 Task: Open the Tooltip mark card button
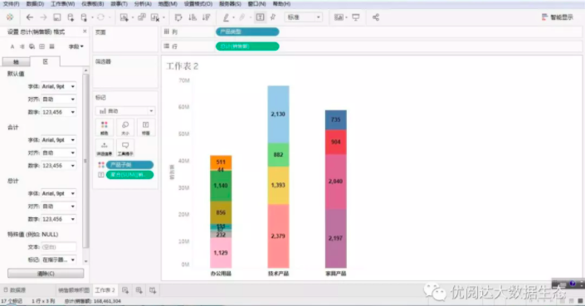pyautogui.click(x=125, y=148)
